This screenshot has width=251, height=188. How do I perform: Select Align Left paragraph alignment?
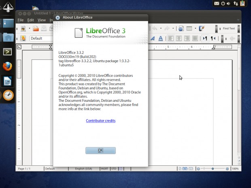point(171,38)
